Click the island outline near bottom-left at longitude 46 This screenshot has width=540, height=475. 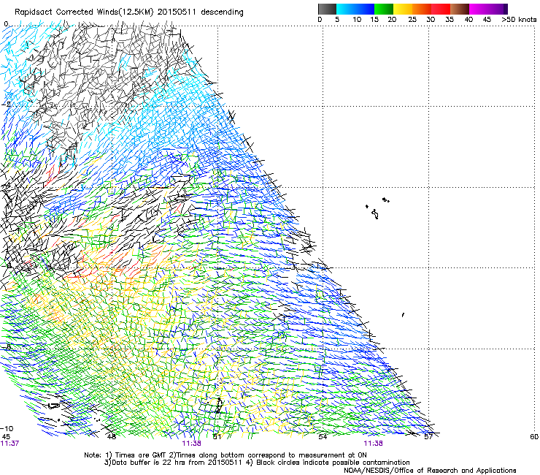[x=53, y=406]
